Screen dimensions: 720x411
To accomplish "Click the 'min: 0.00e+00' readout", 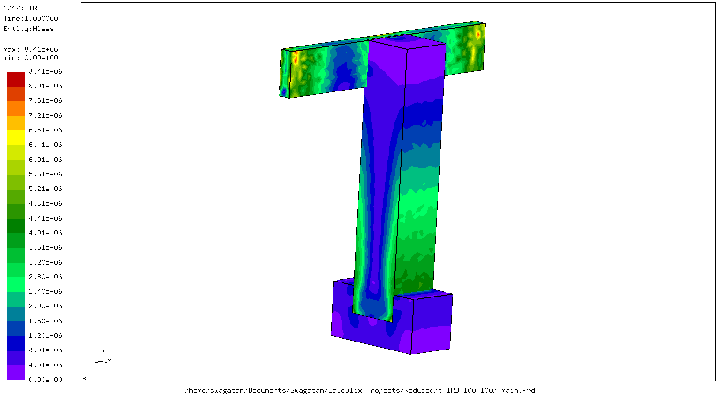I will pyautogui.click(x=31, y=58).
